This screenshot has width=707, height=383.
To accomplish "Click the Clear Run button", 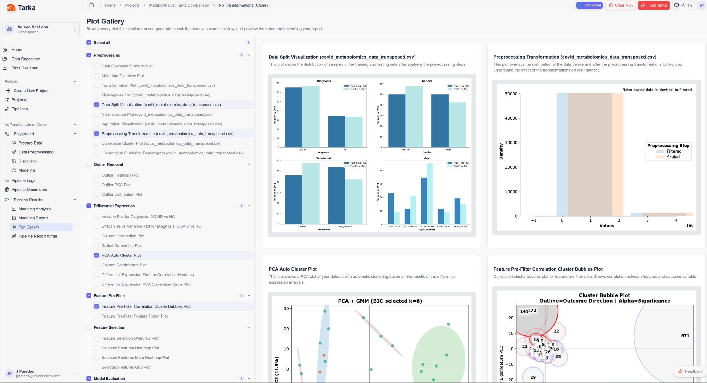I will click(x=621, y=5).
